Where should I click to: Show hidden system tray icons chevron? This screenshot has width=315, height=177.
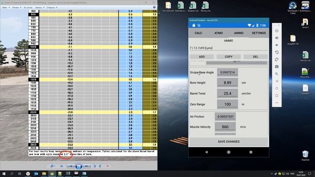pyautogui.click(x=272, y=174)
